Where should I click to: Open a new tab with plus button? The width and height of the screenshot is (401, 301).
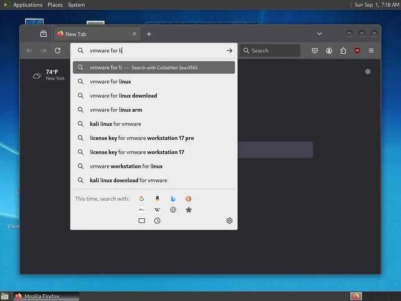(x=149, y=34)
